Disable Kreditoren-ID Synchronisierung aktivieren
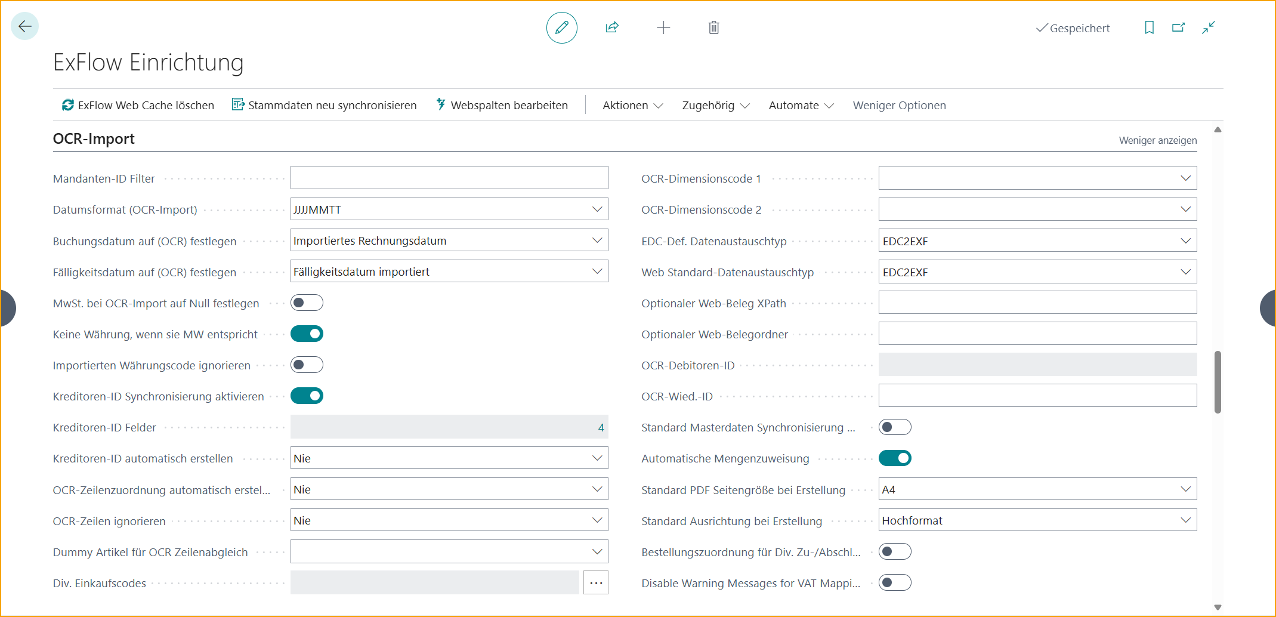Screen dimensions: 1276x617 (x=307, y=396)
